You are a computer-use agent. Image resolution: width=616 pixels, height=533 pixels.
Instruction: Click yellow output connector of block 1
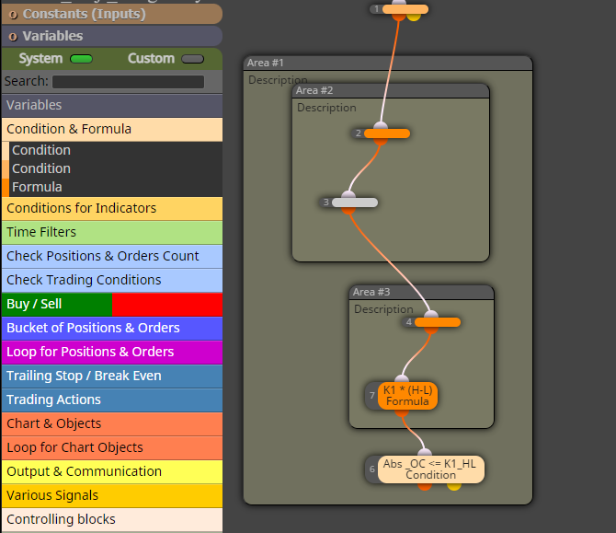pyautogui.click(x=414, y=17)
